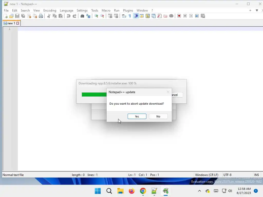Image resolution: width=263 pixels, height=197 pixels.
Task: Click the Zoom Out magnifier icon
Action: [x=102, y=16]
